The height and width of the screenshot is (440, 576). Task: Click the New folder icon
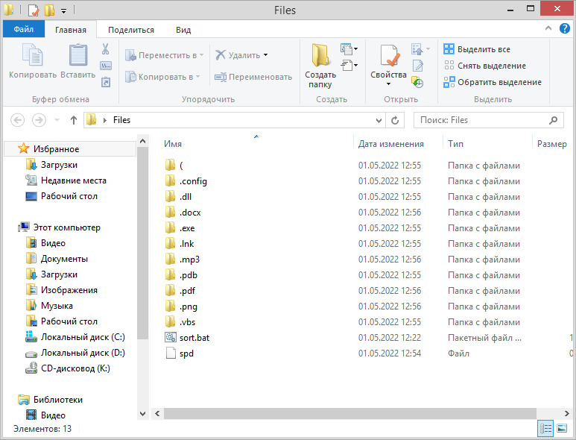tap(320, 55)
